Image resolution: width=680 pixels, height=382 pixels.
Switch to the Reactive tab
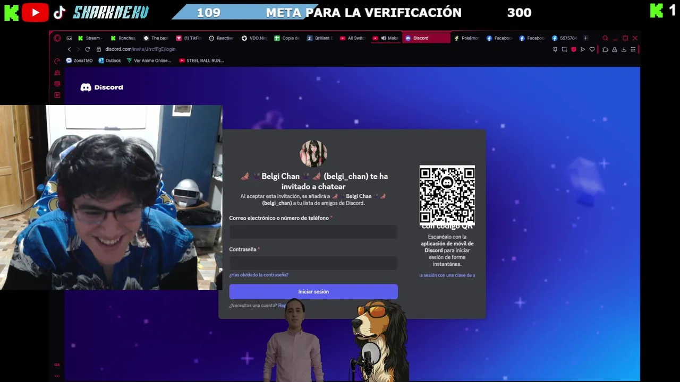click(221, 38)
